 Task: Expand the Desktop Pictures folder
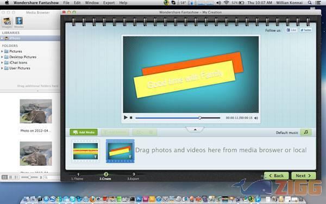(x=2, y=57)
